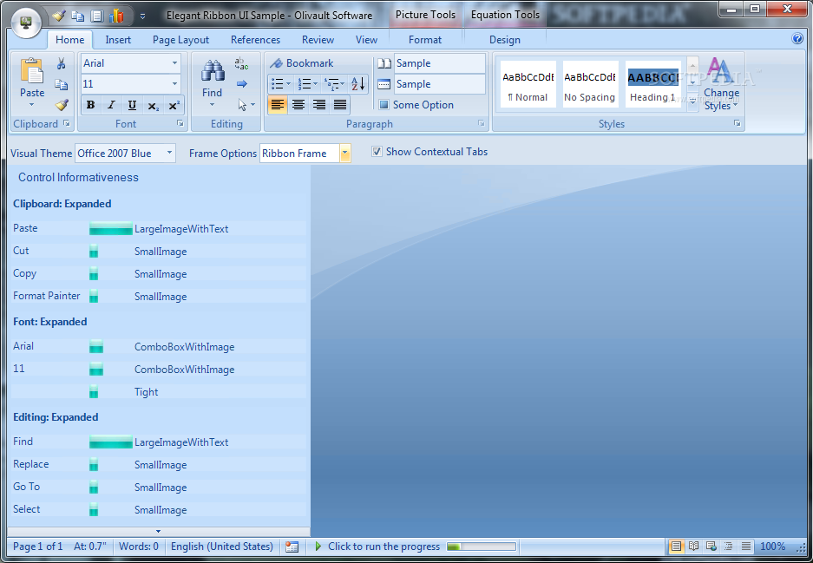Click the calendar icon in the status bar
The width and height of the screenshot is (813, 563).
coord(292,547)
